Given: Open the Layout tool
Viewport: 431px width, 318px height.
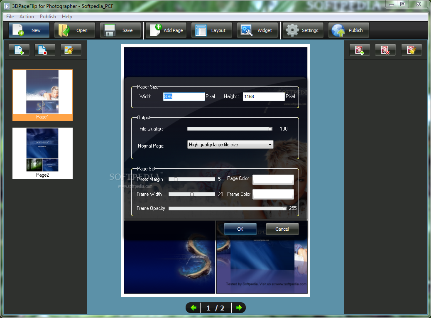Looking at the screenshot, I should point(212,30).
